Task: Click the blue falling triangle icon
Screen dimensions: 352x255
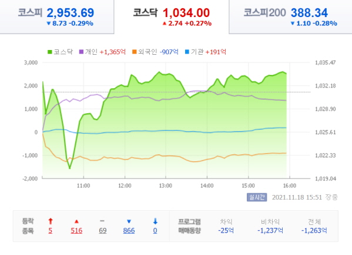Action: pyautogui.click(x=129, y=221)
